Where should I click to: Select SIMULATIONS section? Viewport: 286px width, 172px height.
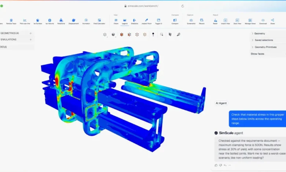8,39
